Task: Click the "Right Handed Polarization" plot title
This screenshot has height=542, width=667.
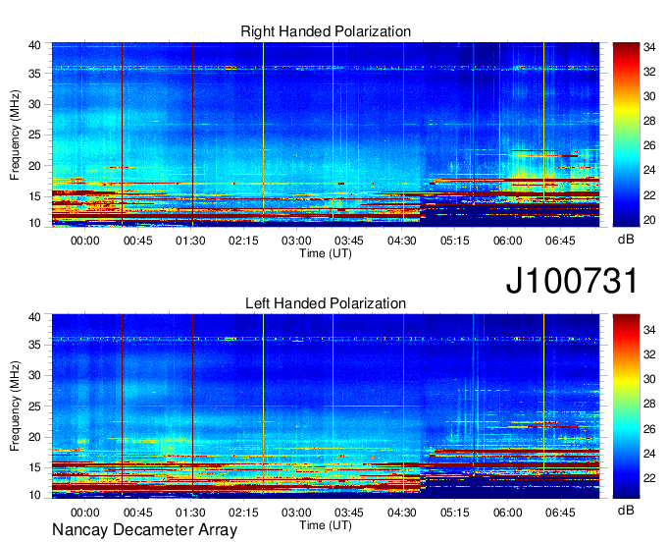Action: click(x=326, y=31)
